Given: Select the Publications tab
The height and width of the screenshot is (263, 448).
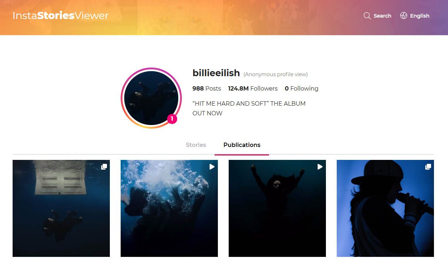Looking at the screenshot, I should pyautogui.click(x=242, y=145).
